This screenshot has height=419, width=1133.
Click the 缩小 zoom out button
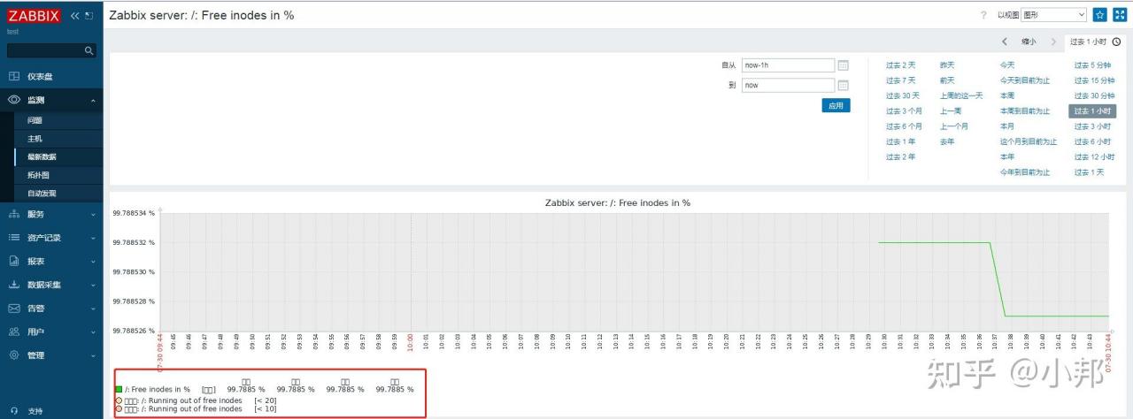pos(1029,42)
